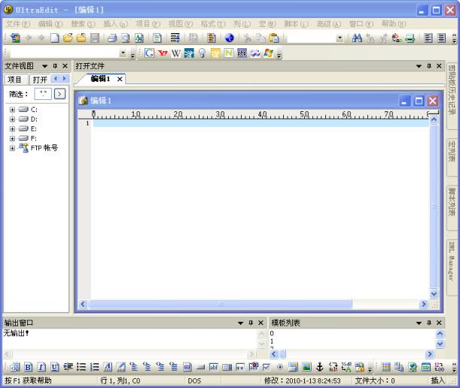The height and width of the screenshot is (388, 460).
Task: Close the 输出窗口 panel
Action: (260, 323)
